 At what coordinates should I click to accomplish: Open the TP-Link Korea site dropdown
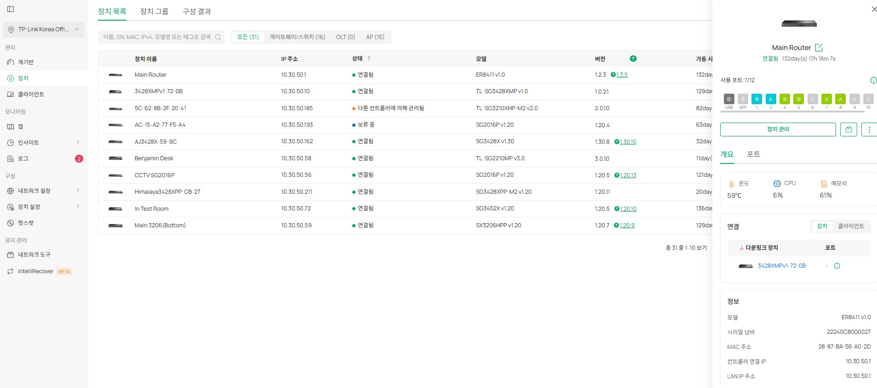[x=44, y=29]
